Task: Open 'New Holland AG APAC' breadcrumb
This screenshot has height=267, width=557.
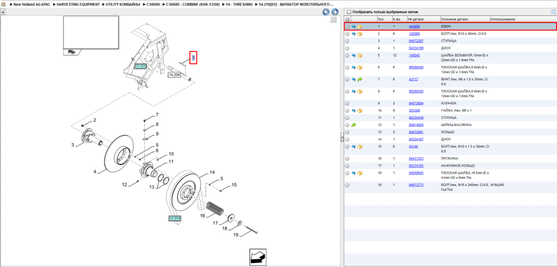Action: coord(32,4)
